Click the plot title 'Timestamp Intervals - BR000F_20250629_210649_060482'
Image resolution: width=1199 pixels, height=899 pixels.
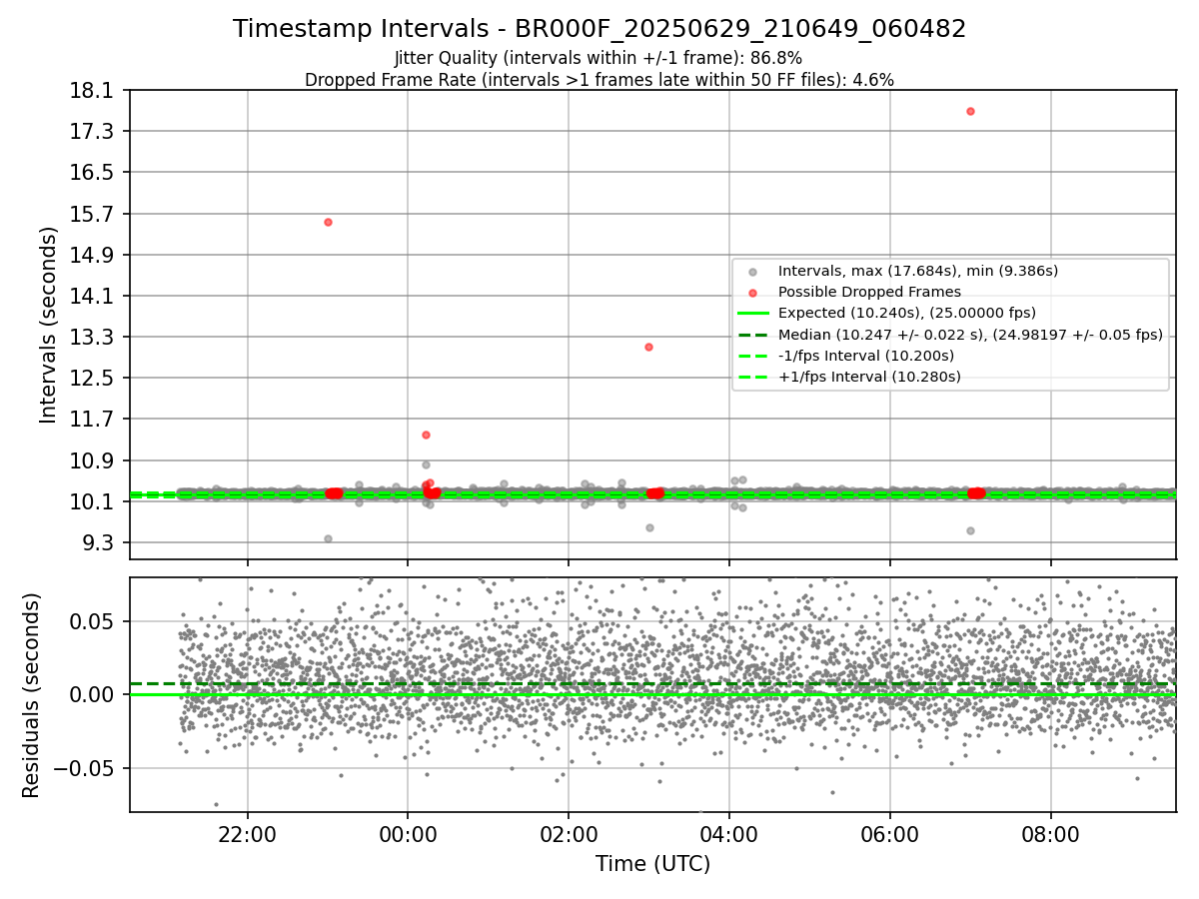[599, 29]
